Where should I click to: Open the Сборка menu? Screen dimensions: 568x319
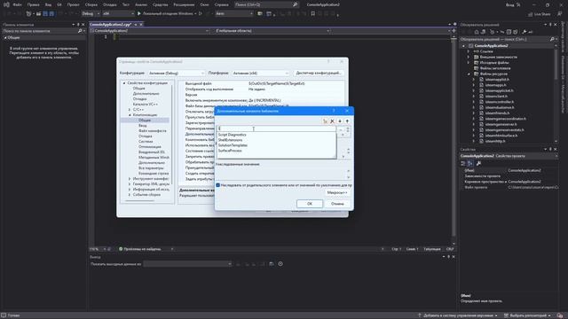pos(91,4)
